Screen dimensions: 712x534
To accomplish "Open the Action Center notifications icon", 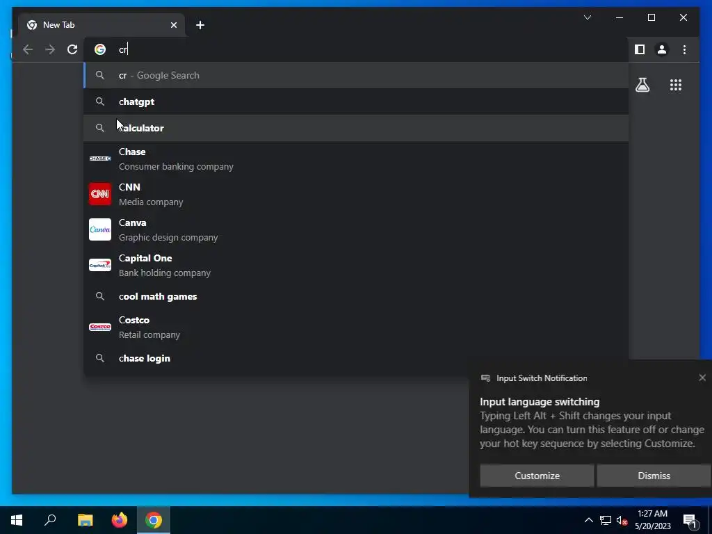I will [x=690, y=521].
